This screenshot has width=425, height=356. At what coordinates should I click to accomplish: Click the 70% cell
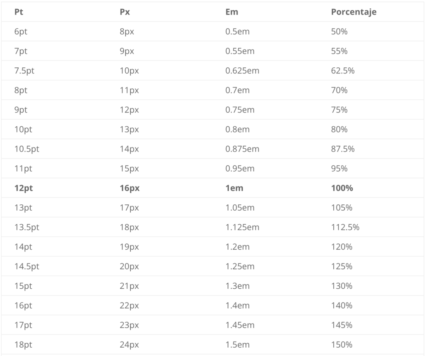339,90
